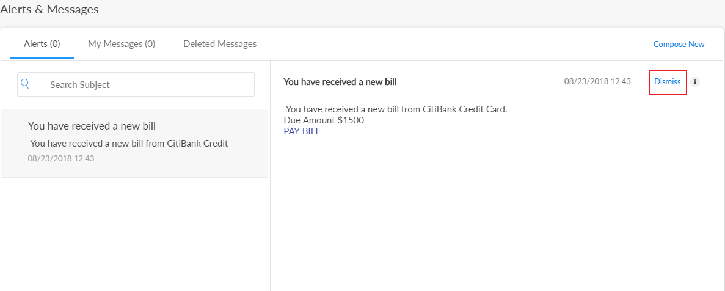Click the bold alert subject in the detail pane
This screenshot has width=725, height=291.
click(x=340, y=82)
